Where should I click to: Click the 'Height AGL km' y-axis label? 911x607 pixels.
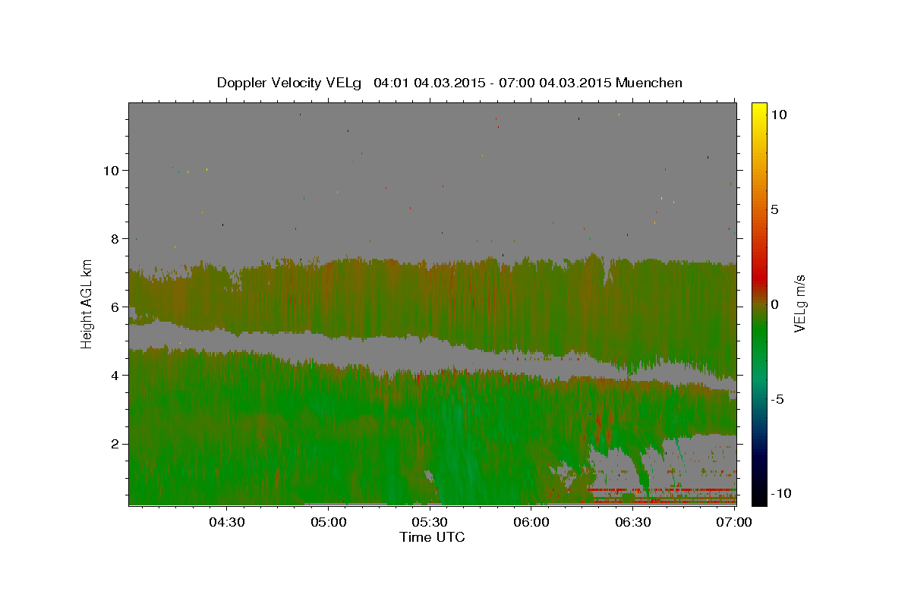[x=87, y=304]
